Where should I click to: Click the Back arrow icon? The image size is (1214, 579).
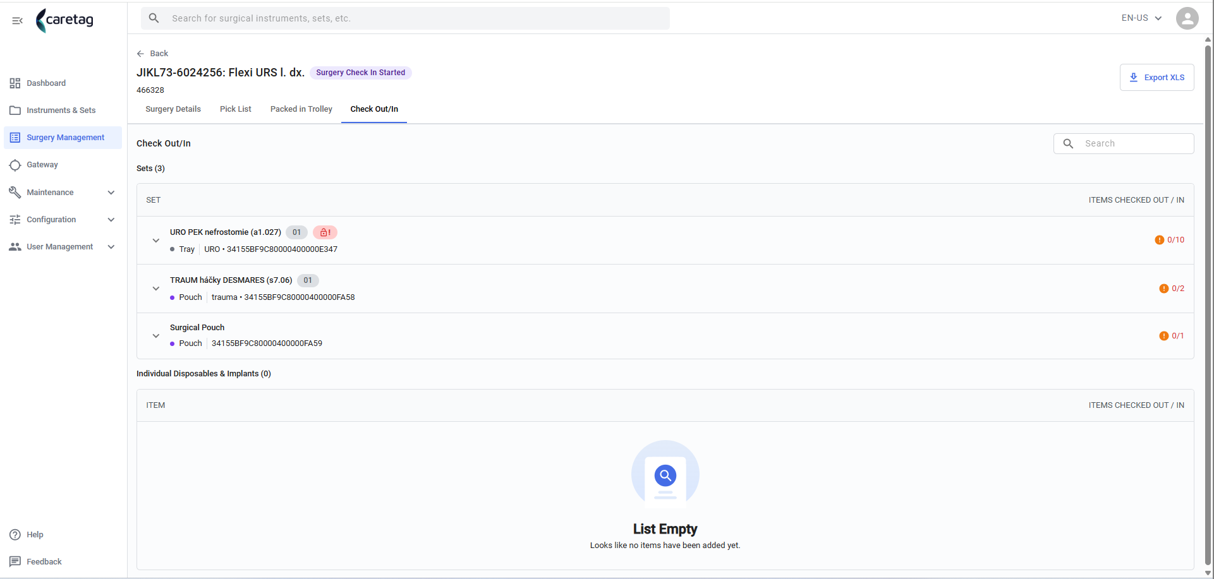[x=140, y=54]
